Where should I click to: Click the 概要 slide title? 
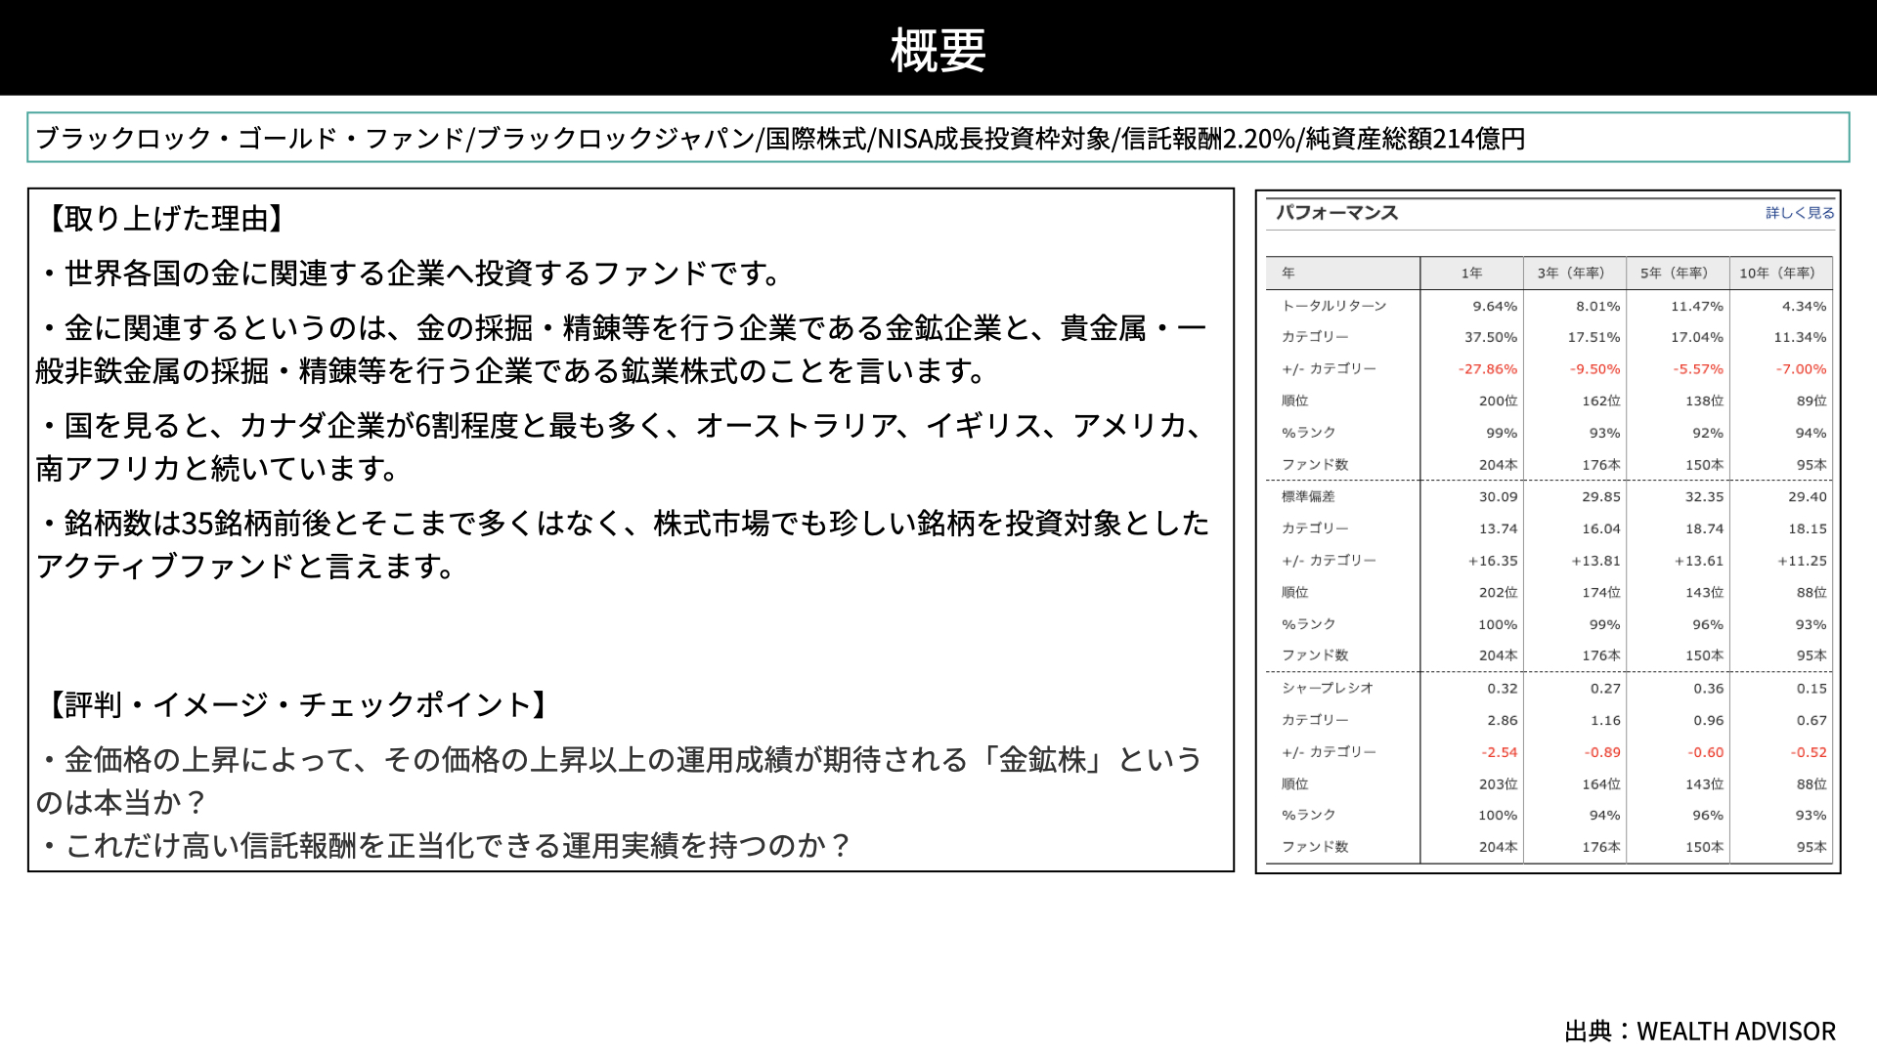click(938, 50)
